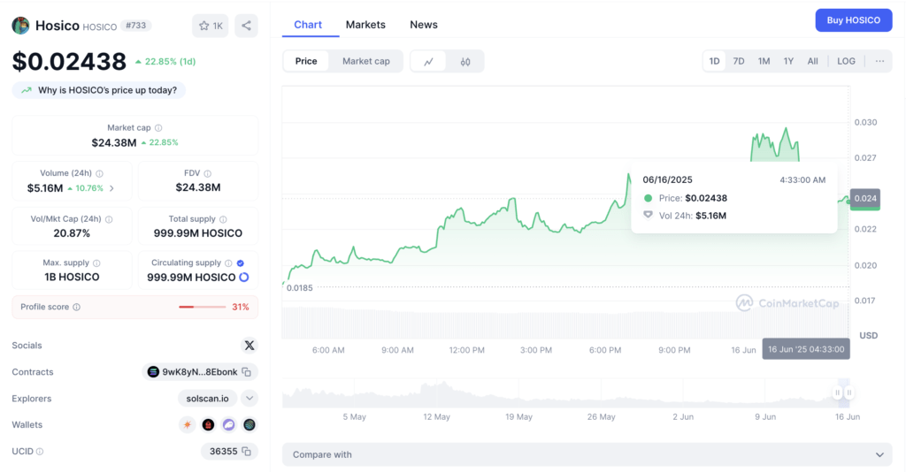Select the 7D time range

tap(739, 61)
